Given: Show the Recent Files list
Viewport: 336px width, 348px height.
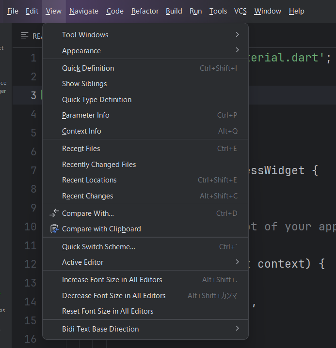Looking at the screenshot, I should [81, 149].
